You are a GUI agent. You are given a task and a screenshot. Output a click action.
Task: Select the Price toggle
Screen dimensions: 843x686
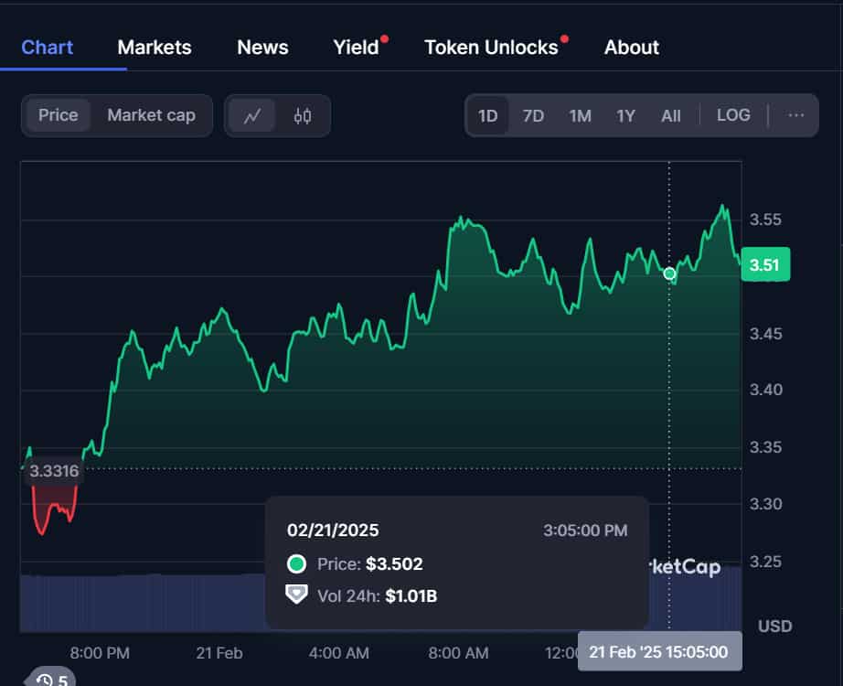59,115
